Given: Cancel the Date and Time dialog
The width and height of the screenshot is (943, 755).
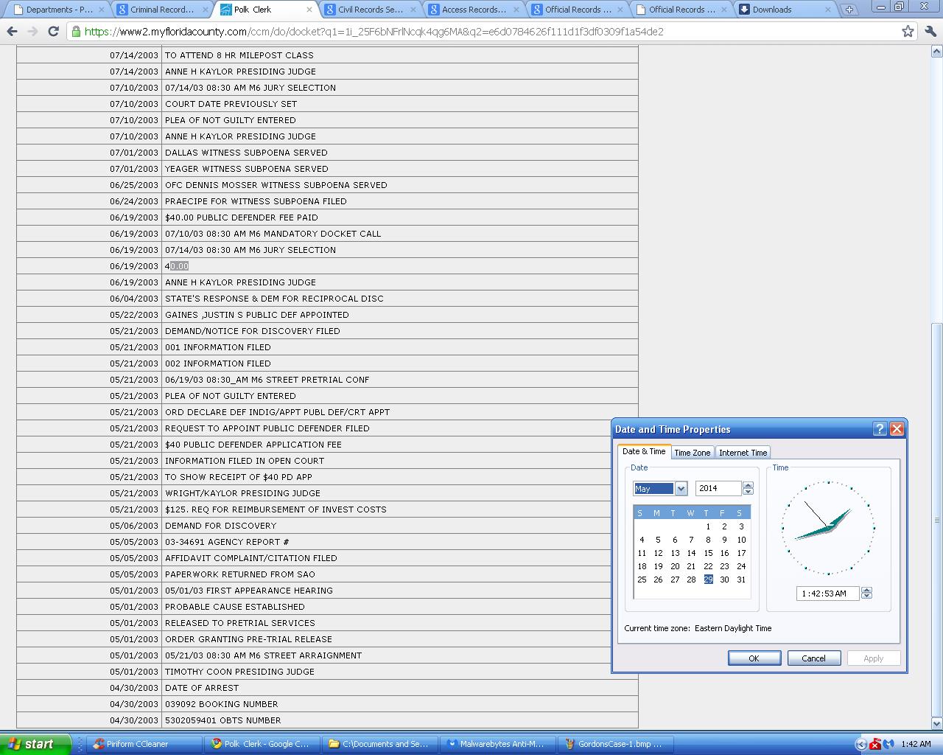Looking at the screenshot, I should point(813,658).
